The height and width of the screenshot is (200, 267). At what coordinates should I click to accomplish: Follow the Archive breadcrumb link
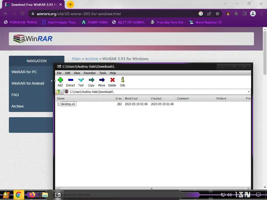coord(92,59)
